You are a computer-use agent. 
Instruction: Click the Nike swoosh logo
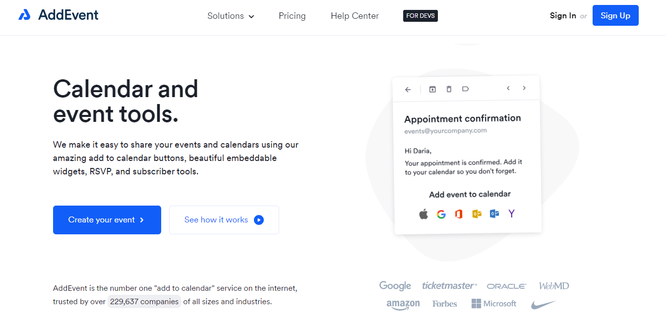coord(544,304)
